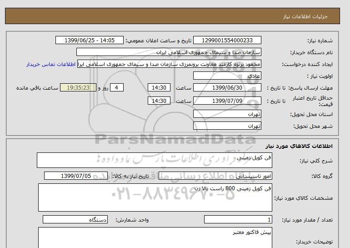This screenshot has width=350, height=248.
Task: Click the label استان محل تحویل
Action: tap(311, 114)
